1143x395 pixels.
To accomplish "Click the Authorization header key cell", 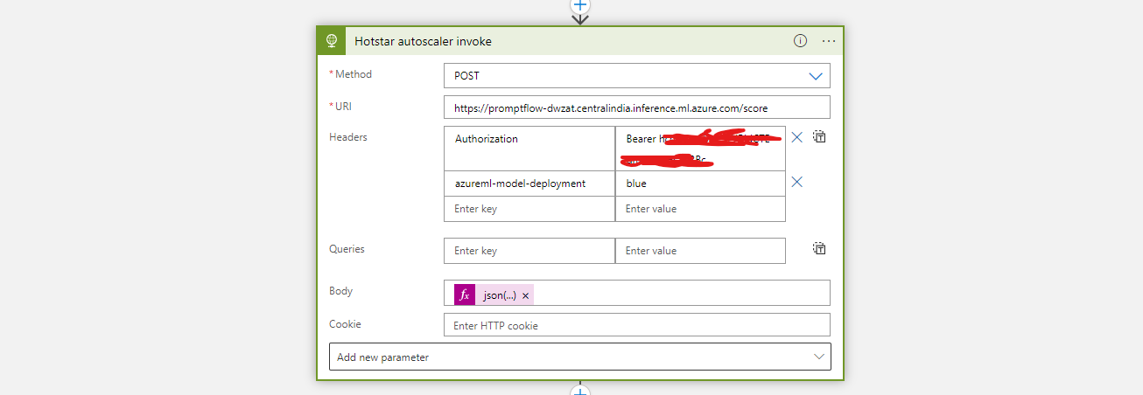I will point(529,149).
